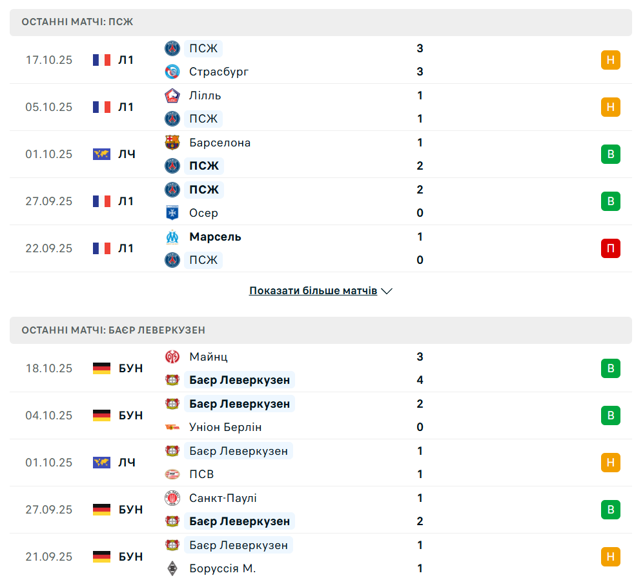Click the St. Pauli club crest icon

click(172, 498)
